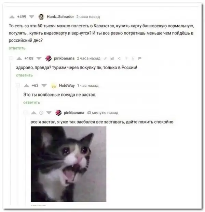Click the share icon on pinkbanana's comment
Viewport: 205px width, 212px height.
pos(119,58)
